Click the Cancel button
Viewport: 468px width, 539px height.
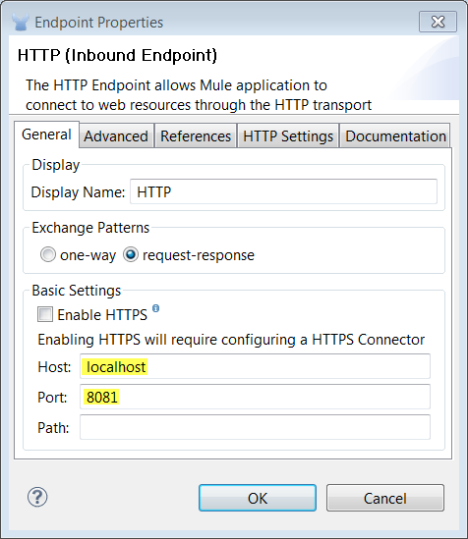(x=385, y=498)
